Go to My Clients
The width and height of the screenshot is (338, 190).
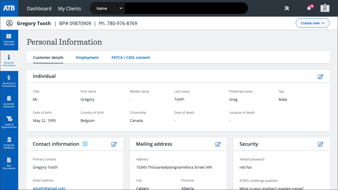click(69, 8)
